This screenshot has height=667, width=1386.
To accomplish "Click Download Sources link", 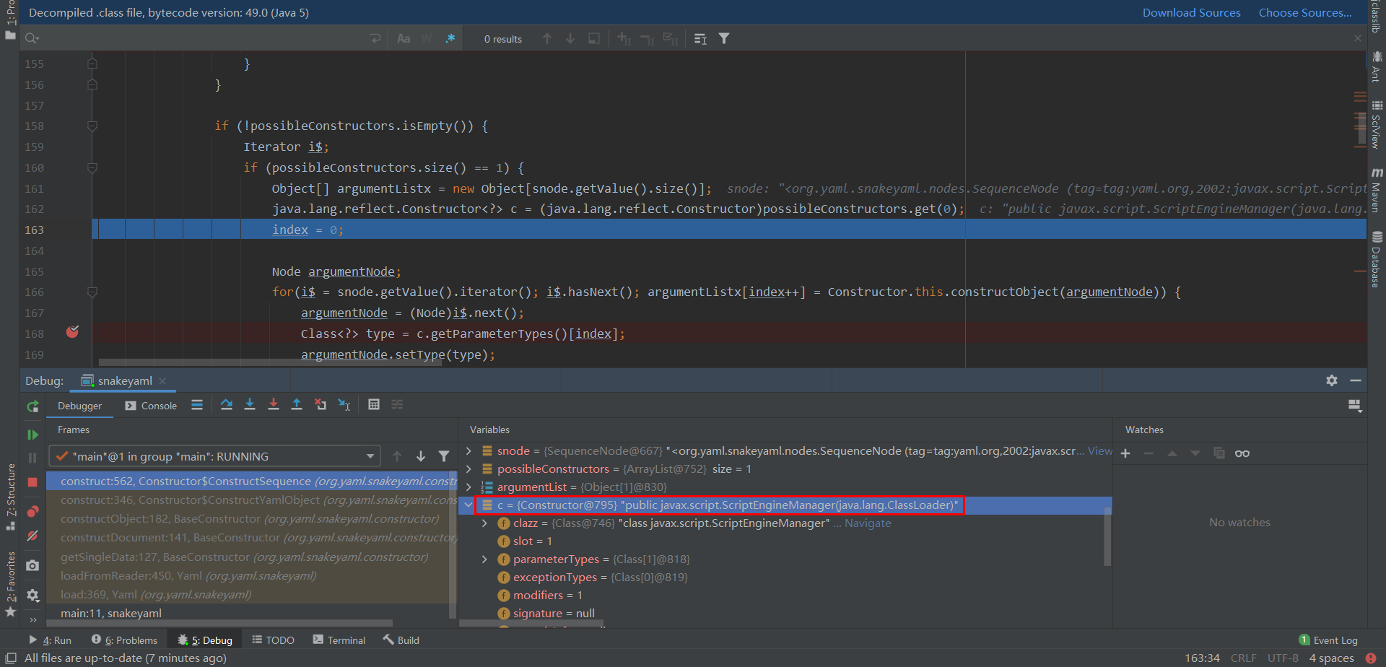I will tap(1191, 12).
